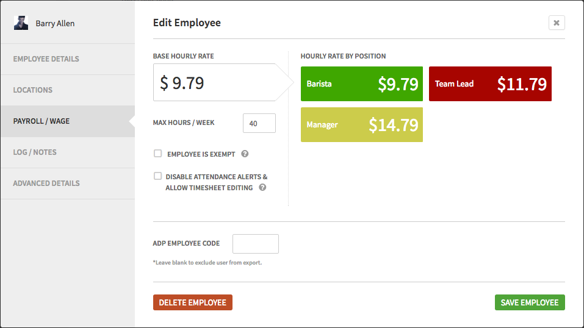584x328 pixels.
Task: Go to the Log / Notes tab
Action: click(67, 152)
